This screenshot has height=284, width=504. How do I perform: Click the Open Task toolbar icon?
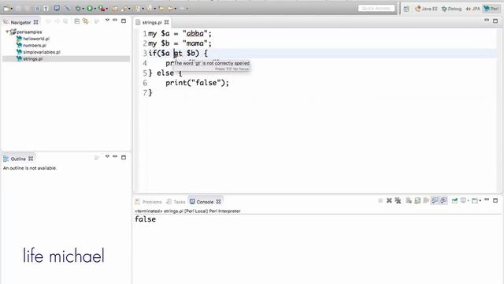[x=115, y=9]
